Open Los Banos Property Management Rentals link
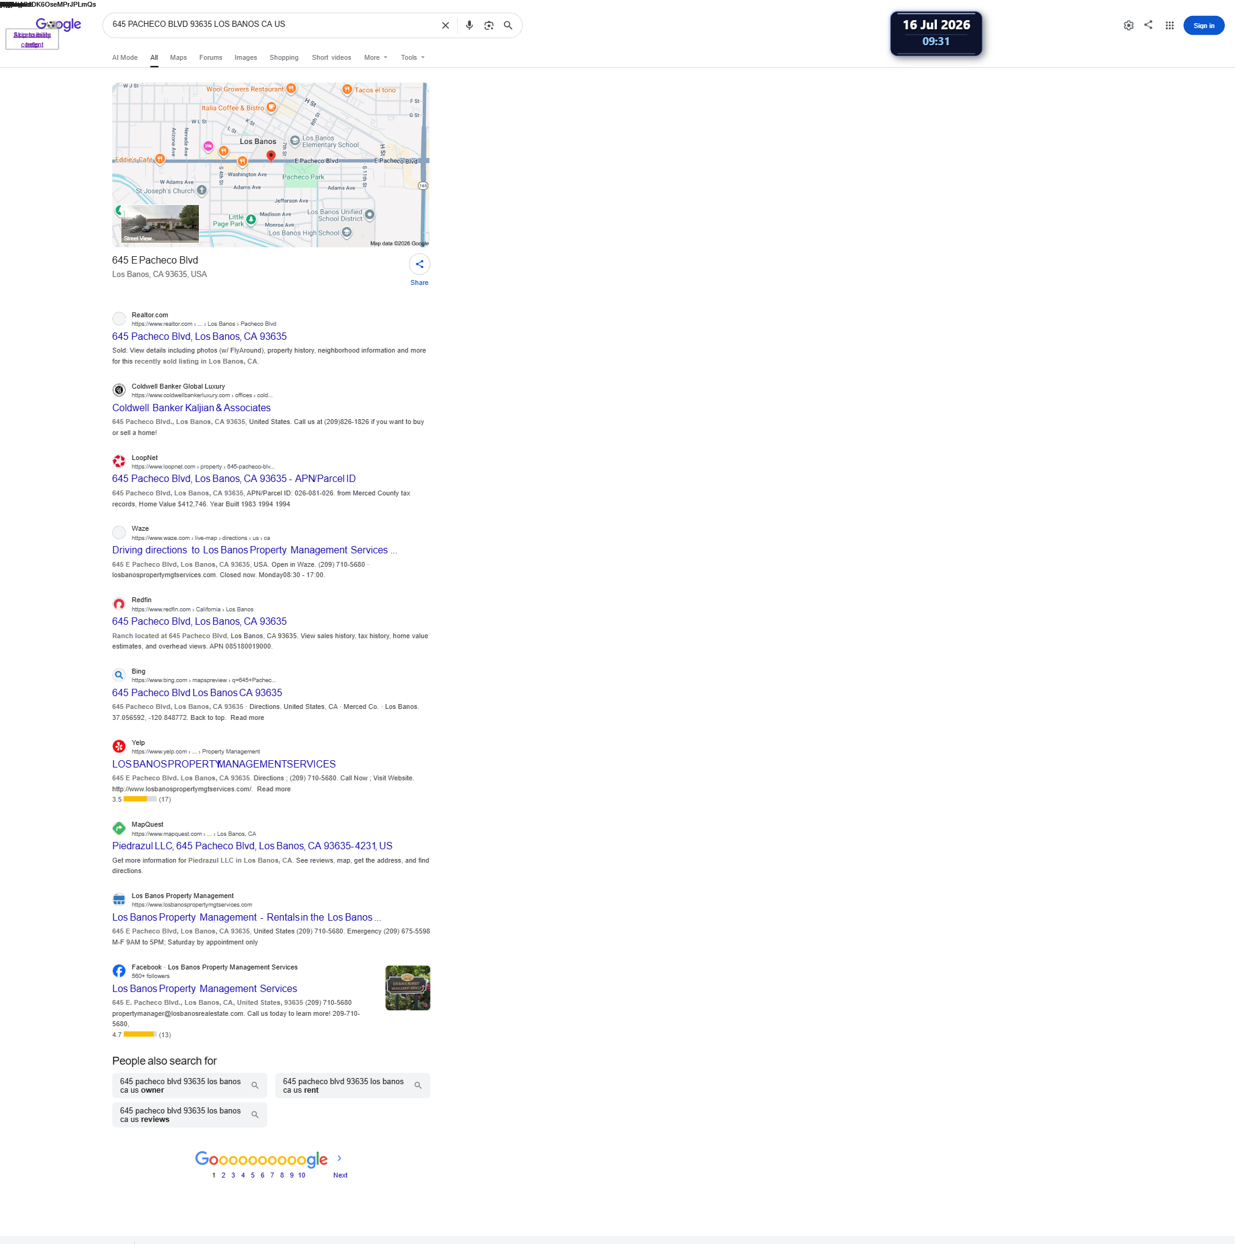This screenshot has width=1242, height=1244. click(x=248, y=922)
